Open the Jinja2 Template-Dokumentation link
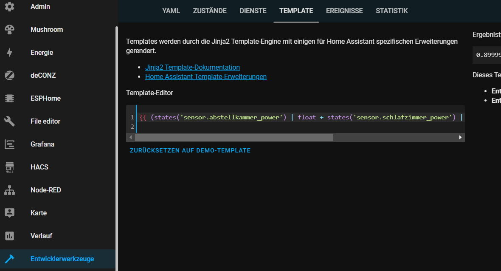The width and height of the screenshot is (501, 271). (x=192, y=68)
